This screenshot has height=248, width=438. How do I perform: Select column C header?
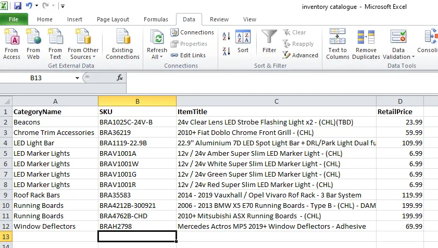(x=276, y=101)
